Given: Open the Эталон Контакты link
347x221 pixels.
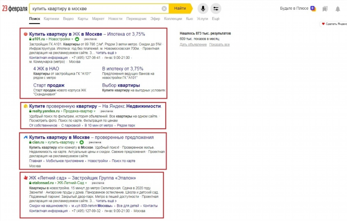Looking at the screenshot, I should (x=150, y=206).
